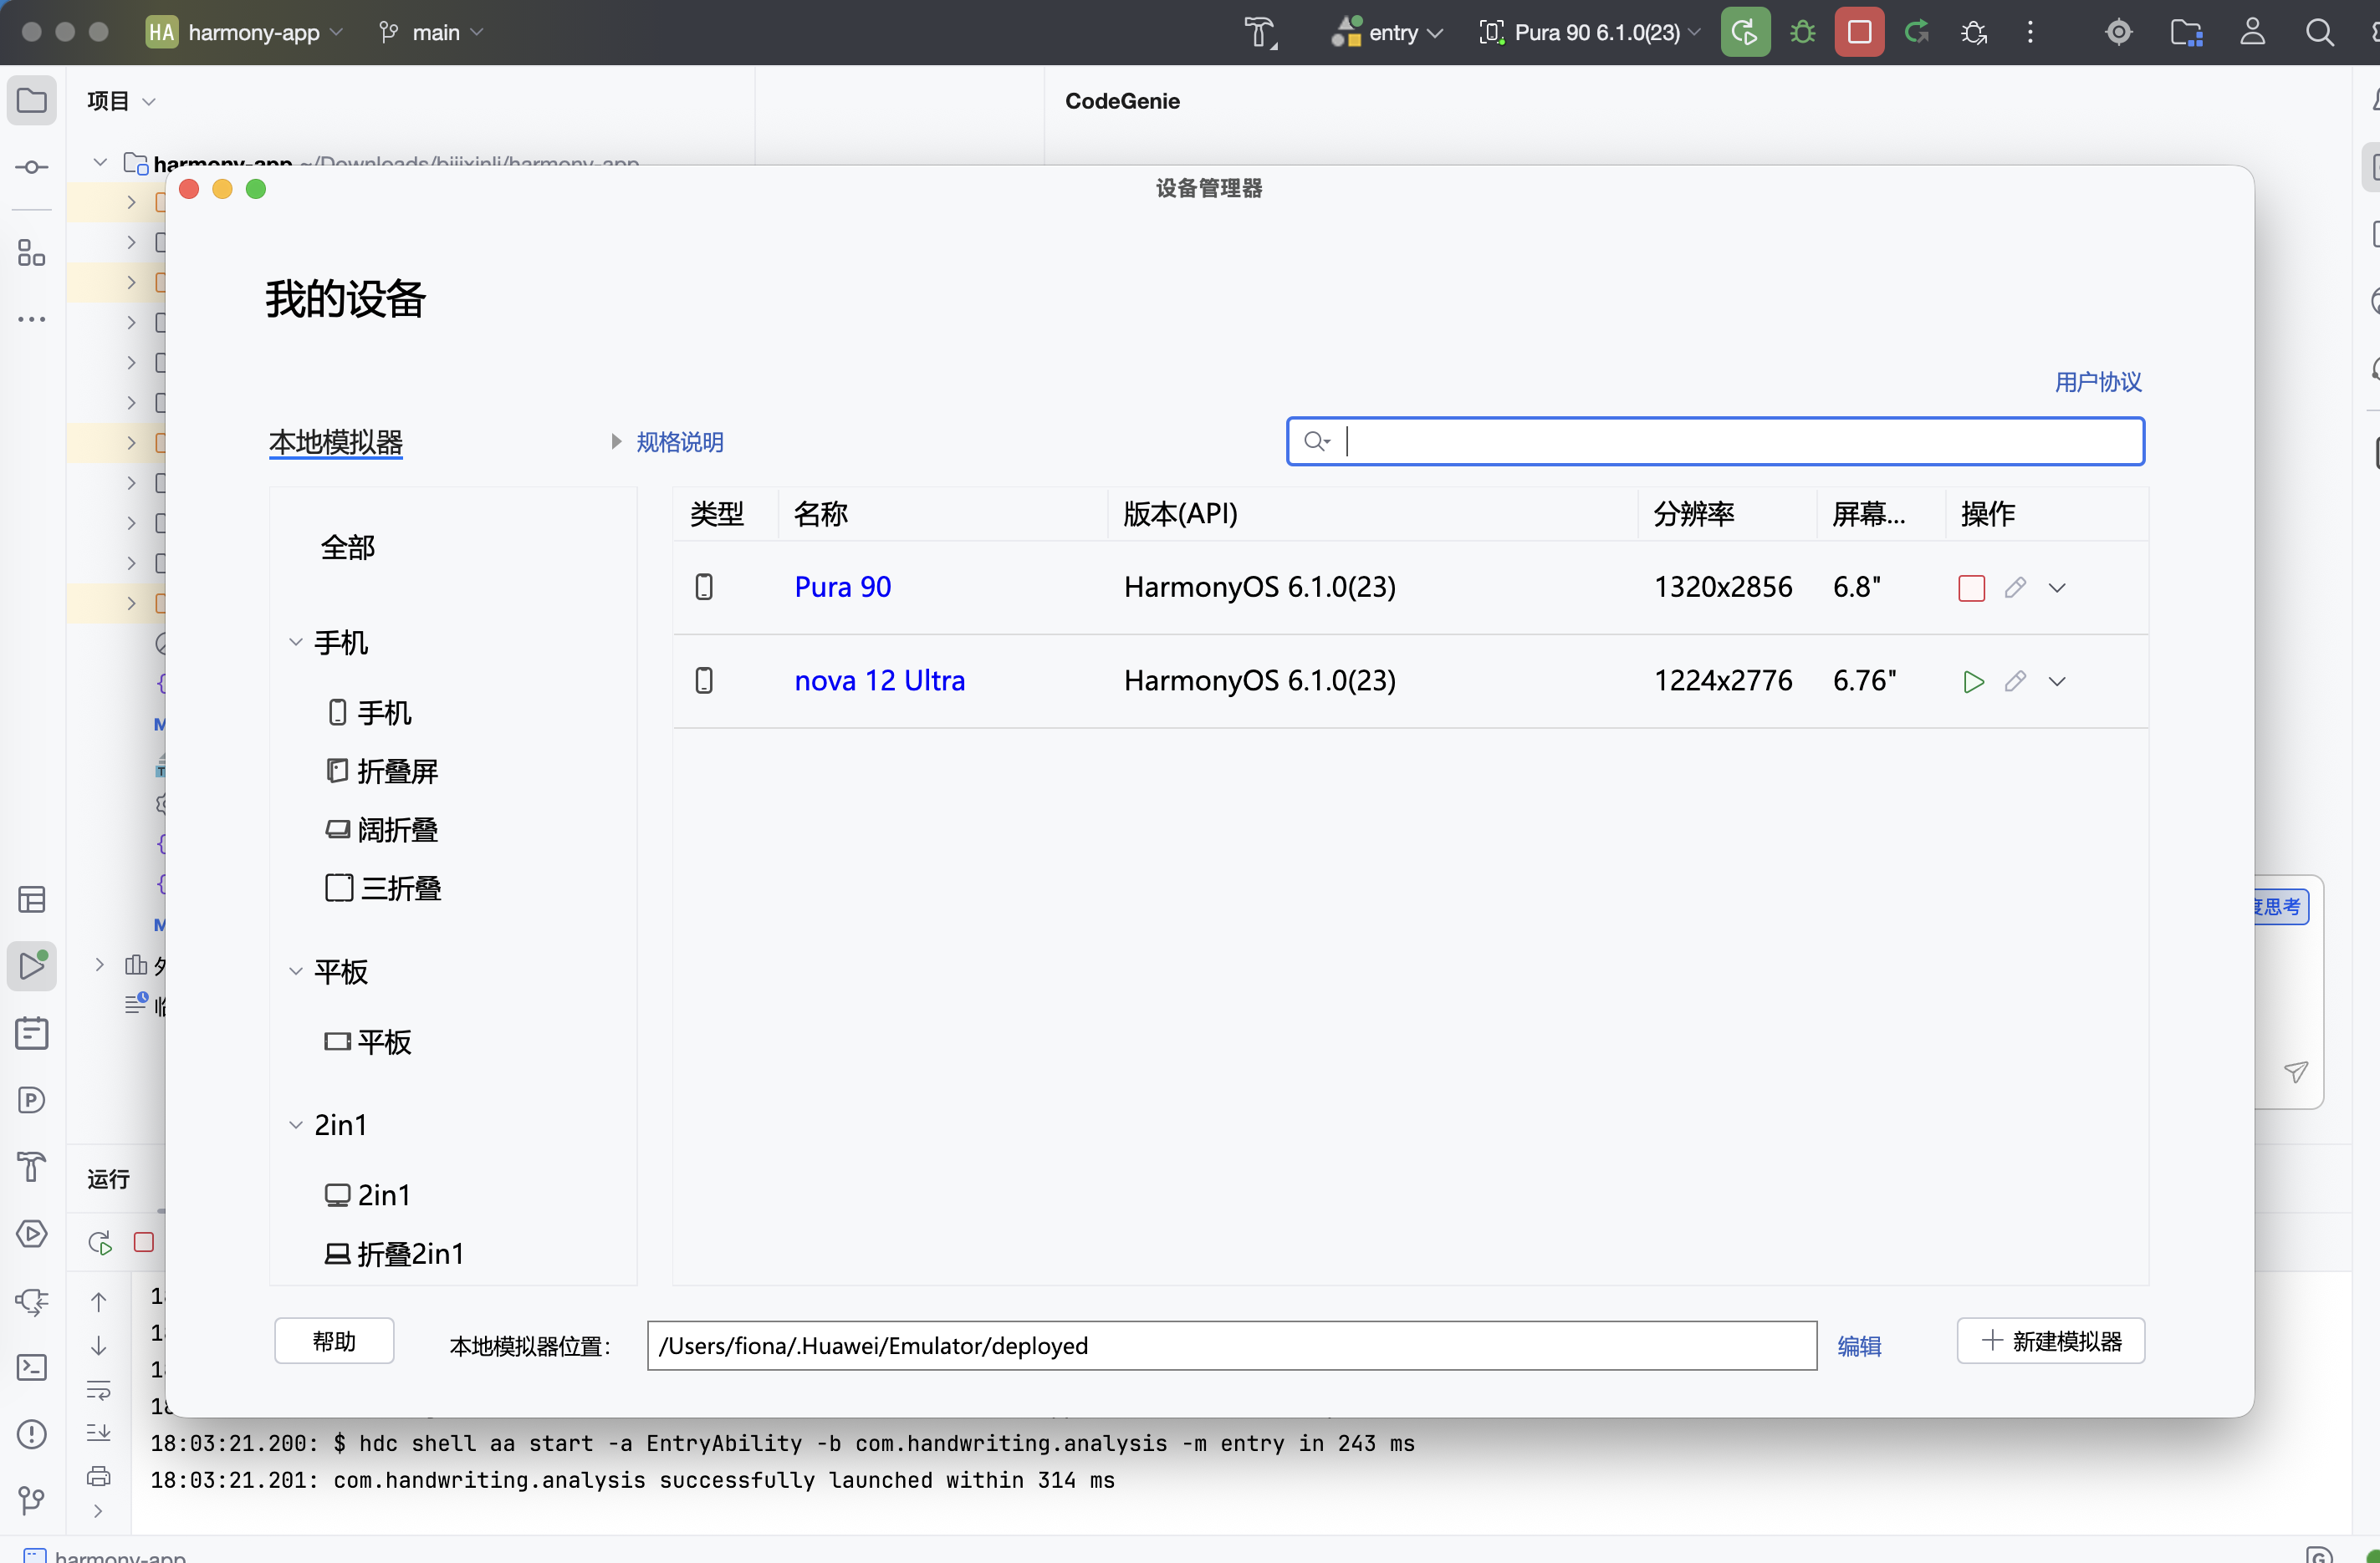Image resolution: width=2380 pixels, height=1563 pixels.
Task: Expand more actions for Pura 90 row
Action: pyautogui.click(x=2057, y=588)
